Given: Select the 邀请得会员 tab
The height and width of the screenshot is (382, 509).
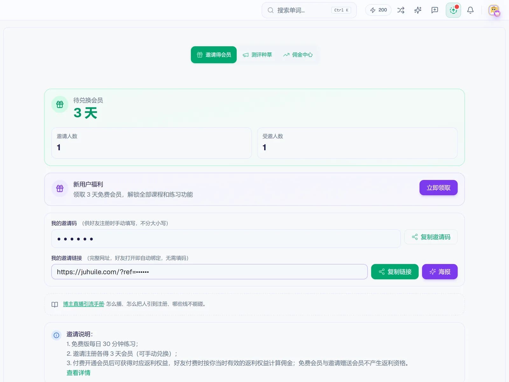Looking at the screenshot, I should coord(214,55).
